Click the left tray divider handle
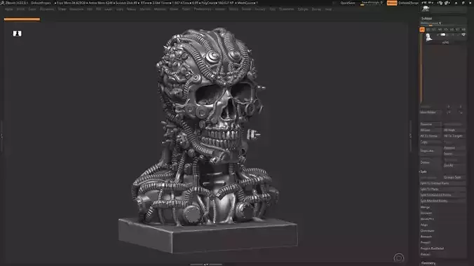This screenshot has height=266, width=474. (x=1, y=136)
